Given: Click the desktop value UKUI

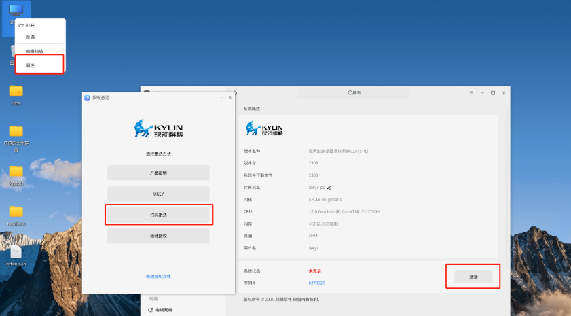Looking at the screenshot, I should click(314, 236).
